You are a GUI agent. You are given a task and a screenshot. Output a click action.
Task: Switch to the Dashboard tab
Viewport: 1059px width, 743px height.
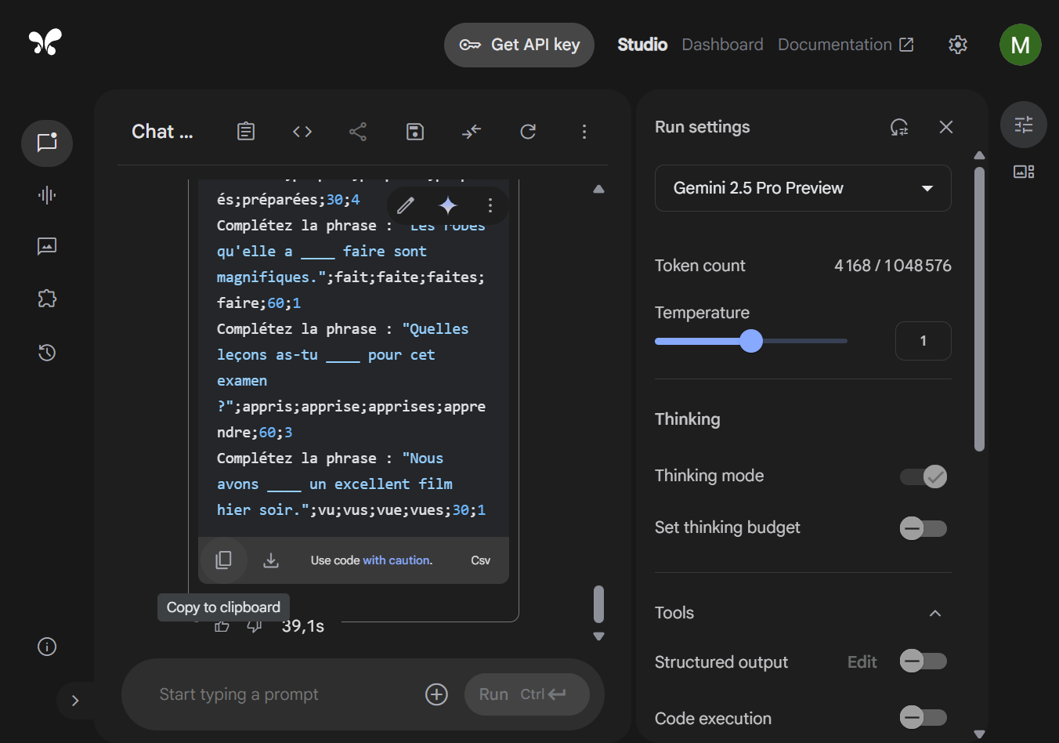coord(722,45)
